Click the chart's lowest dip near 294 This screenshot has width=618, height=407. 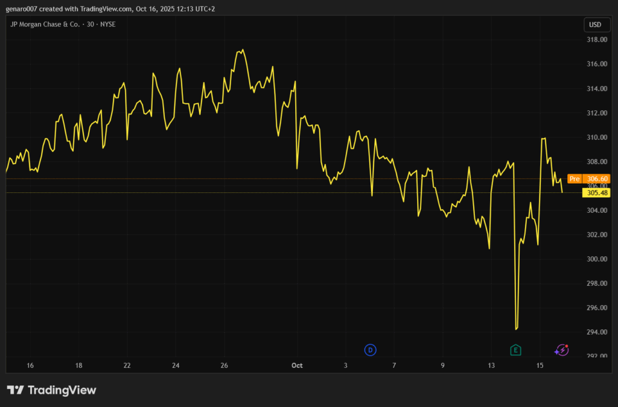coord(517,329)
